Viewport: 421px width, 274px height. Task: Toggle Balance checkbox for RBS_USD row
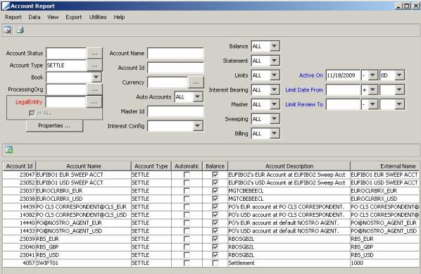point(215,255)
